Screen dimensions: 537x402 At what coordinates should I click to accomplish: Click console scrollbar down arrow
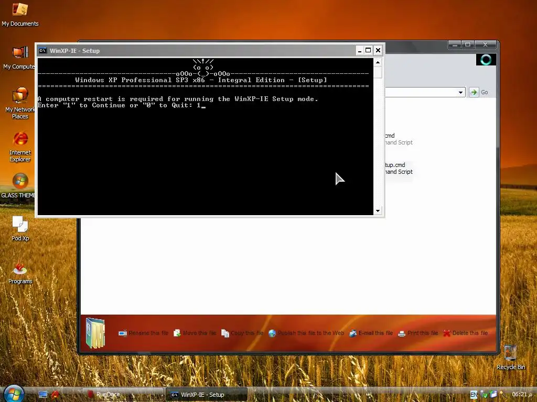coord(378,210)
